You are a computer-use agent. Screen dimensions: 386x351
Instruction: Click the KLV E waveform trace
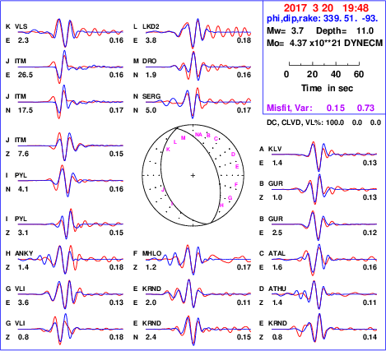pyautogui.click(x=324, y=155)
